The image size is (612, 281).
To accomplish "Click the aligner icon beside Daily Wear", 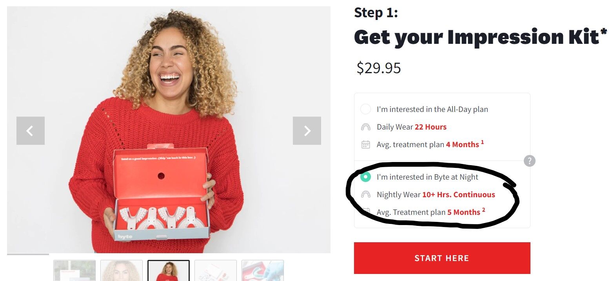I will (x=365, y=127).
